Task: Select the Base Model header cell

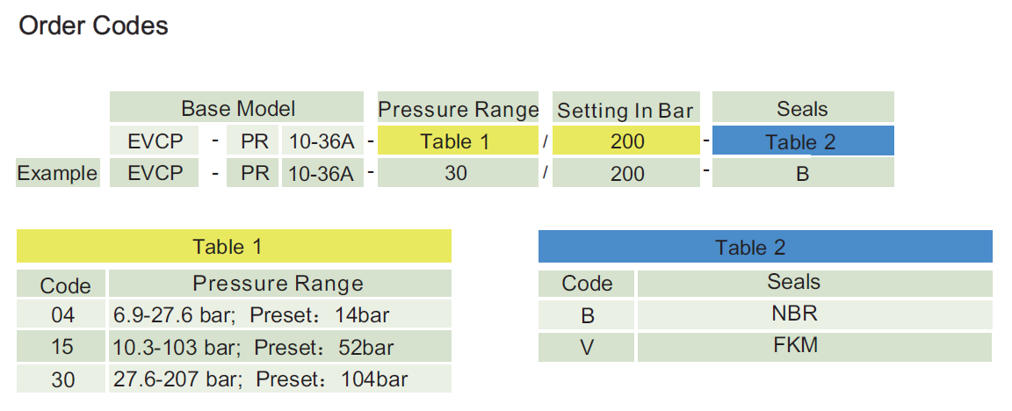Action: point(237,108)
